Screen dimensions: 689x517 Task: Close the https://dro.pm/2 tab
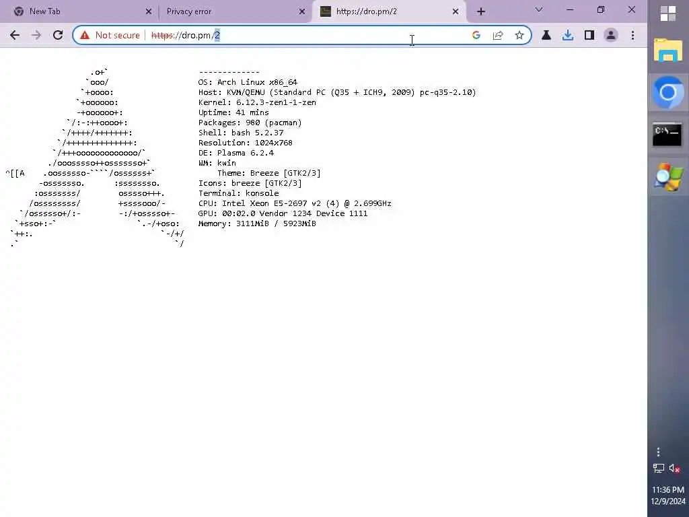(x=456, y=11)
